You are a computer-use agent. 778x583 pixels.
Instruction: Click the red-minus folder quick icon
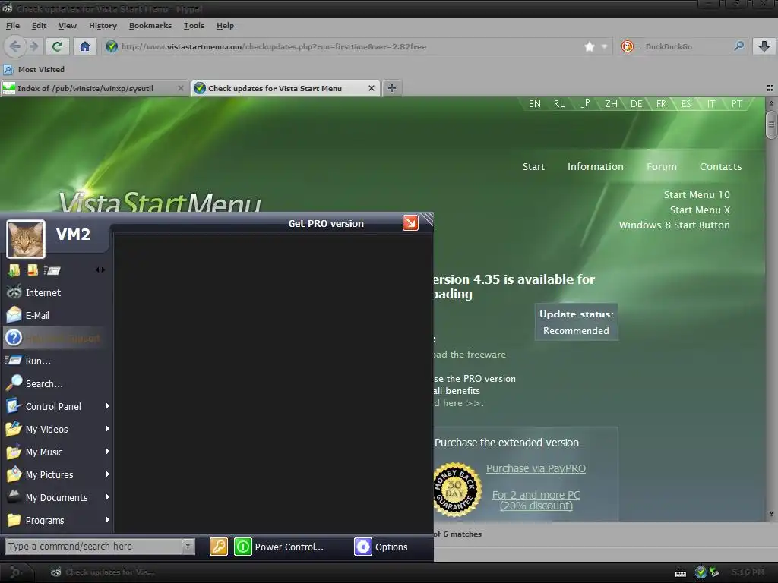point(33,270)
